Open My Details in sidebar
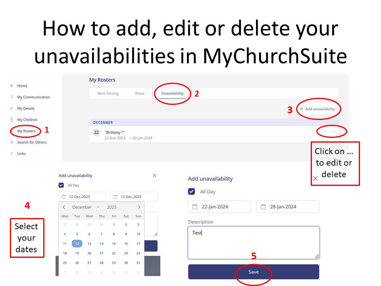Image resolution: width=381 pixels, height=286 pixels. (x=26, y=108)
